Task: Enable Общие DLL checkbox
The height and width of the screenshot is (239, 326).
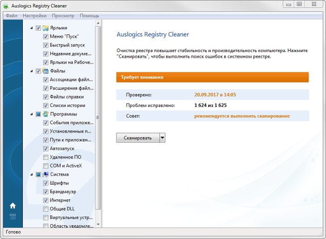Action: 46,209
